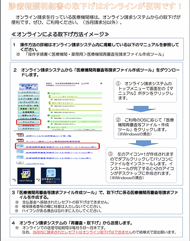Click arrow bullet under その他のお知らせ
The width and height of the screenshot is (190, 241).
click(x=52, y=112)
